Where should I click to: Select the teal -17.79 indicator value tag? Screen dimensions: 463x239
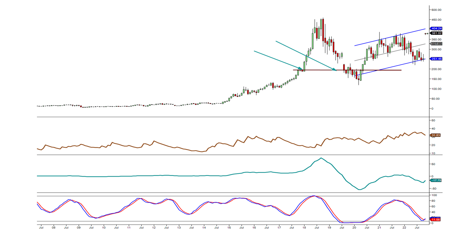(436, 181)
